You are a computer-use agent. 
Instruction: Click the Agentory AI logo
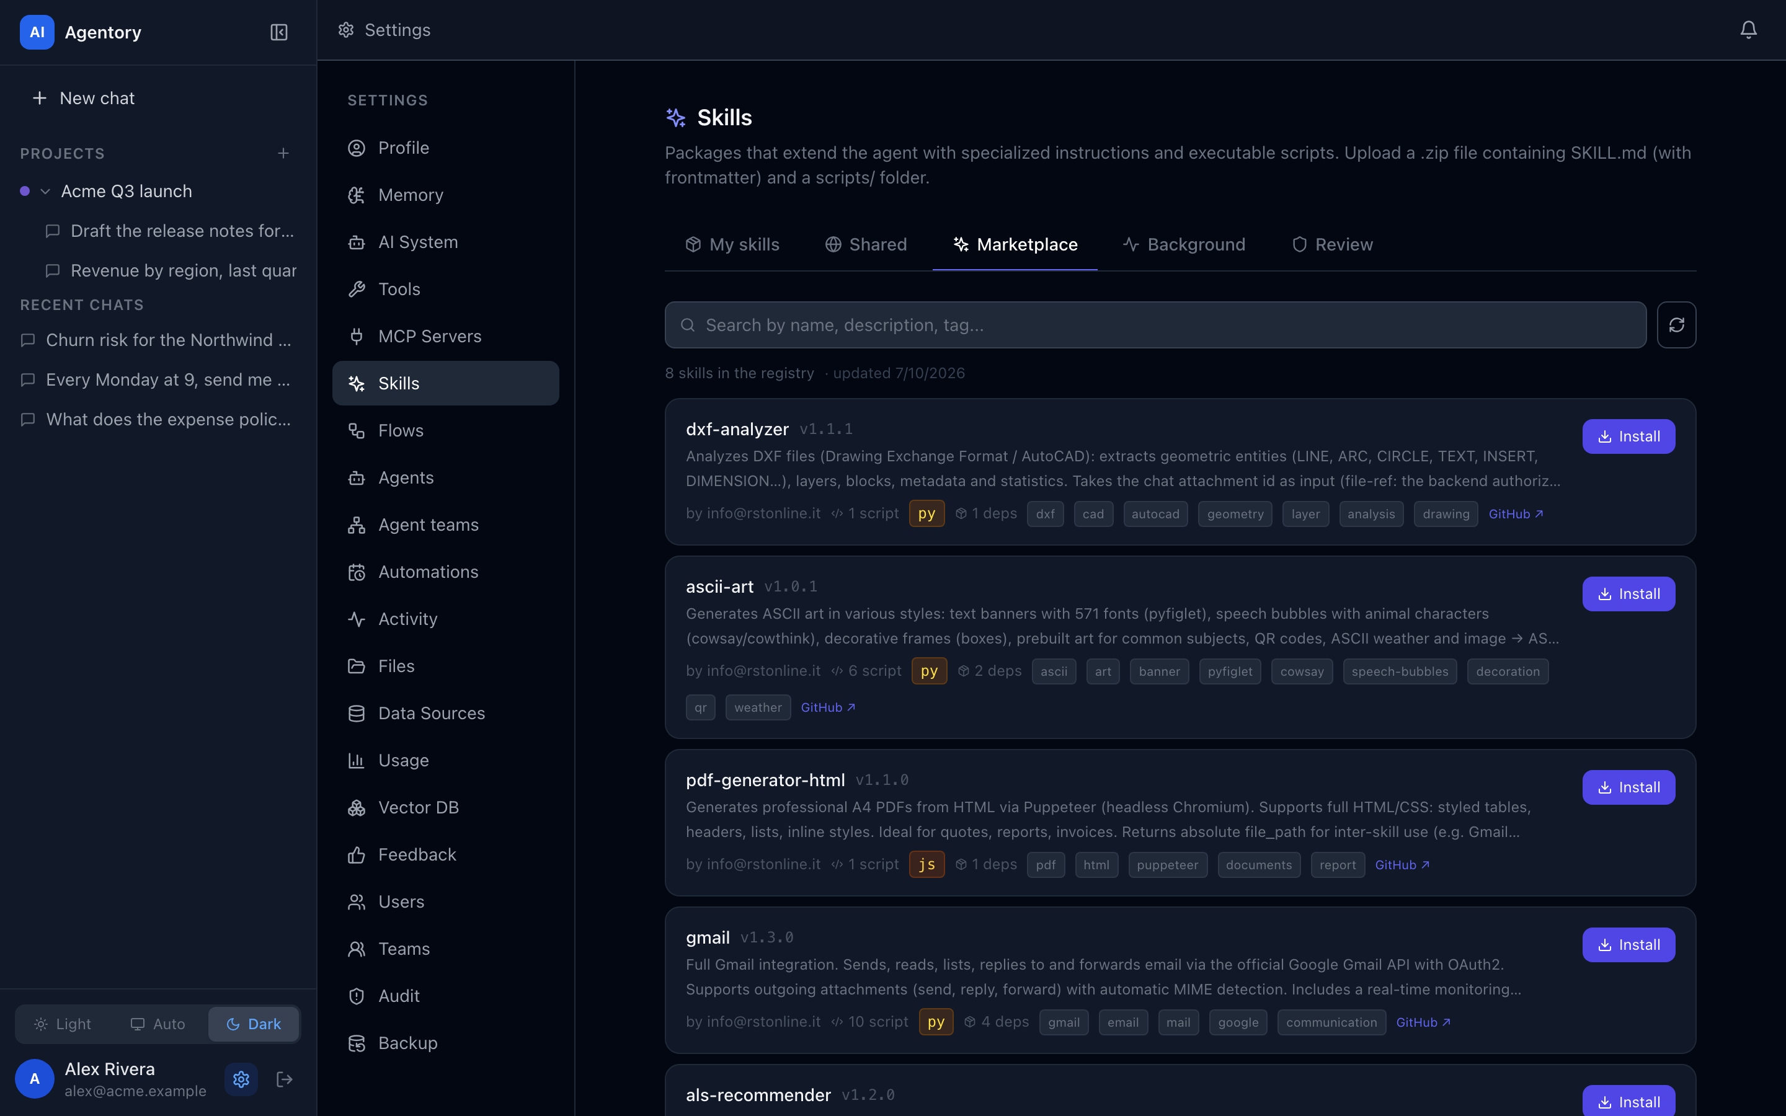(37, 32)
